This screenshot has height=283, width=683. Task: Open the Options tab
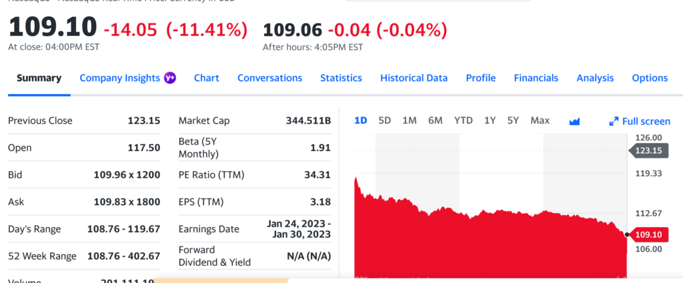click(650, 78)
